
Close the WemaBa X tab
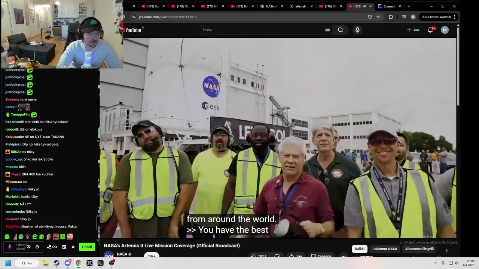(x=311, y=6)
